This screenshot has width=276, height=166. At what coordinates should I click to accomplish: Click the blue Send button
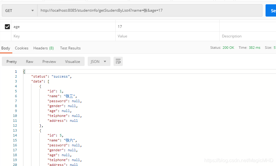(x=271, y=10)
